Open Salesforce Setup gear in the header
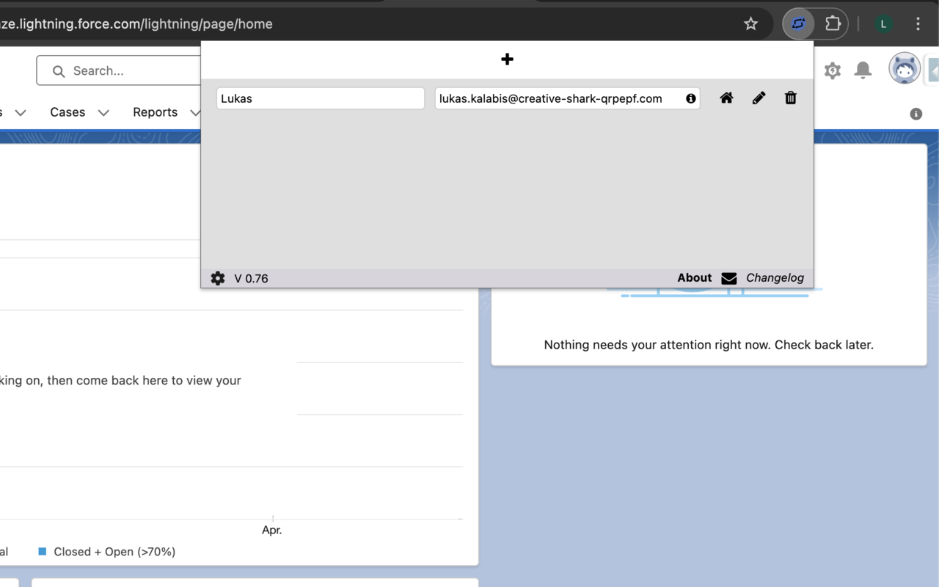 [832, 70]
